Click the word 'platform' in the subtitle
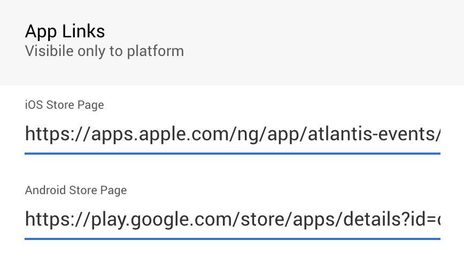This screenshot has width=464, height=272. coord(156,52)
